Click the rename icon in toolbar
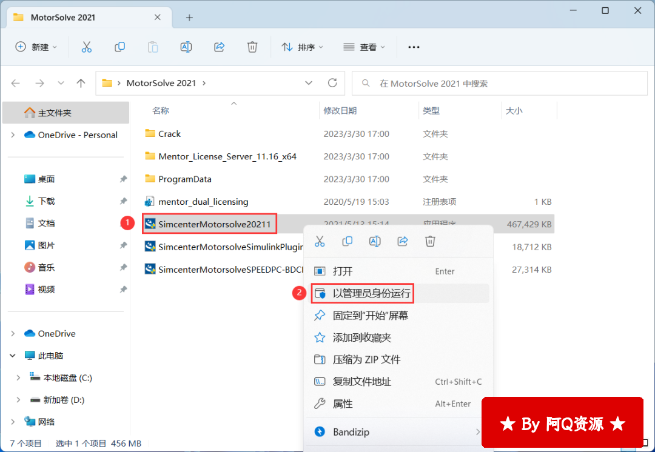Viewport: 655px width, 452px height. (x=186, y=47)
